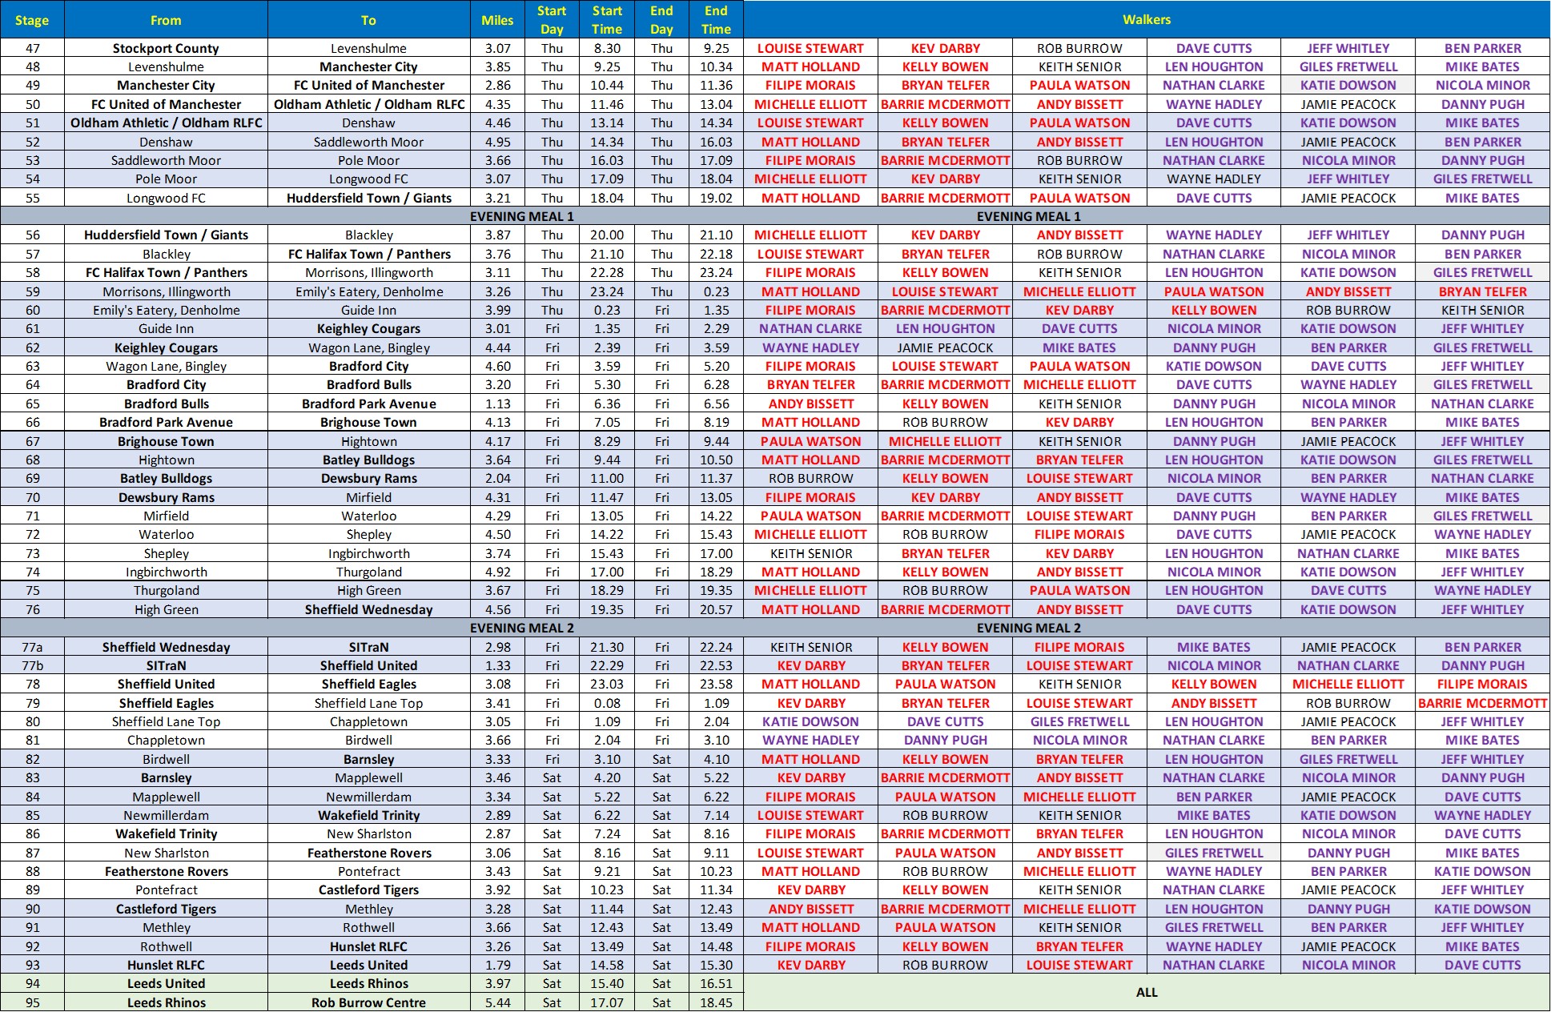Click EVENING MEAL 1 row under the To column
The width and height of the screenshot is (1551, 1012).
click(x=521, y=216)
